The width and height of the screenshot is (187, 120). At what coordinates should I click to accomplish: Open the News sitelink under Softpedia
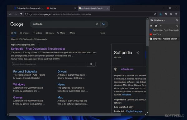click(x=61, y=85)
